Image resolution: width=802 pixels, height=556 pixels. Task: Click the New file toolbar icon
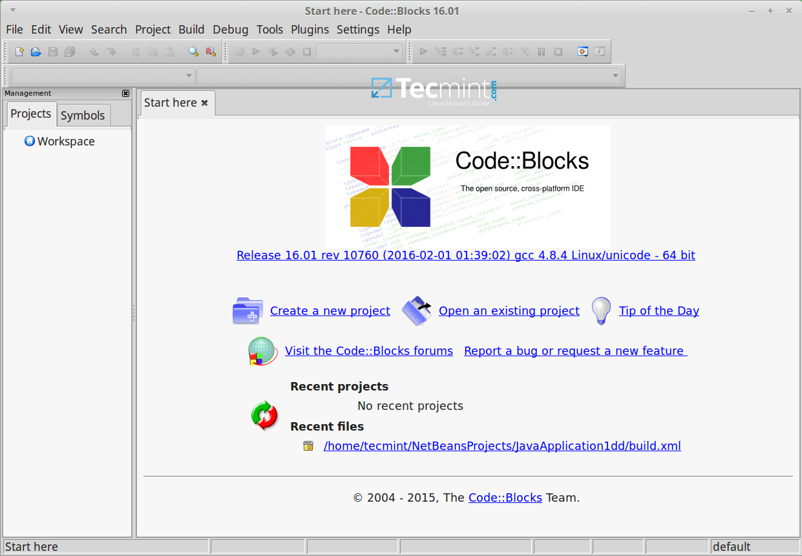(19, 52)
